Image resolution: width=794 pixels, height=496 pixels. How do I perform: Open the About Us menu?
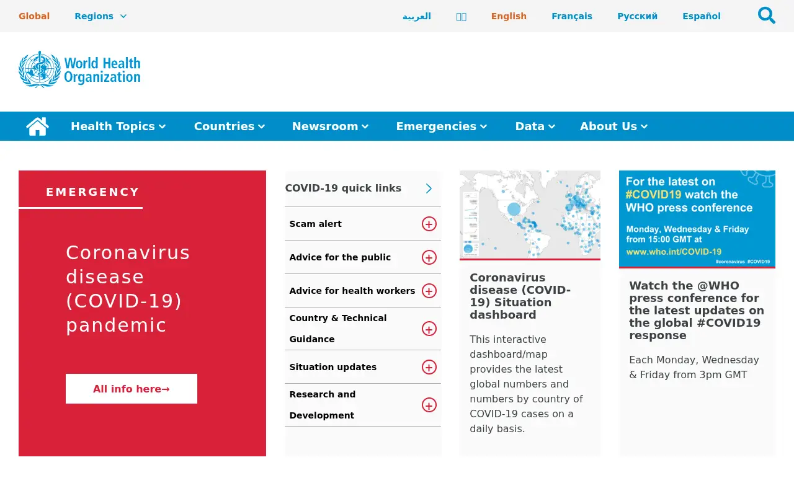pyautogui.click(x=614, y=126)
